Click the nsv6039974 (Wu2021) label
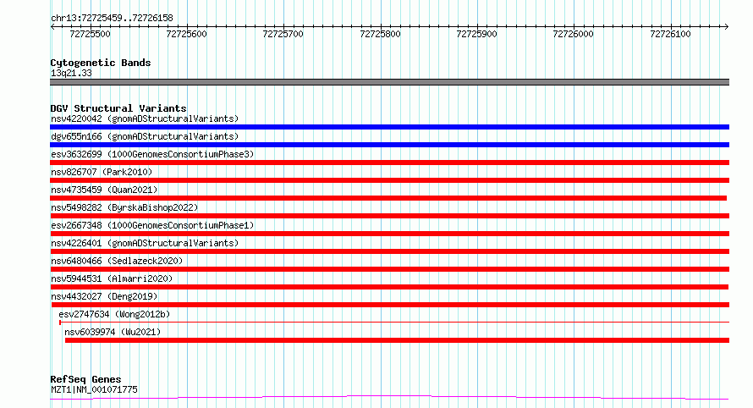This screenshot has width=753, height=408. 113,332
